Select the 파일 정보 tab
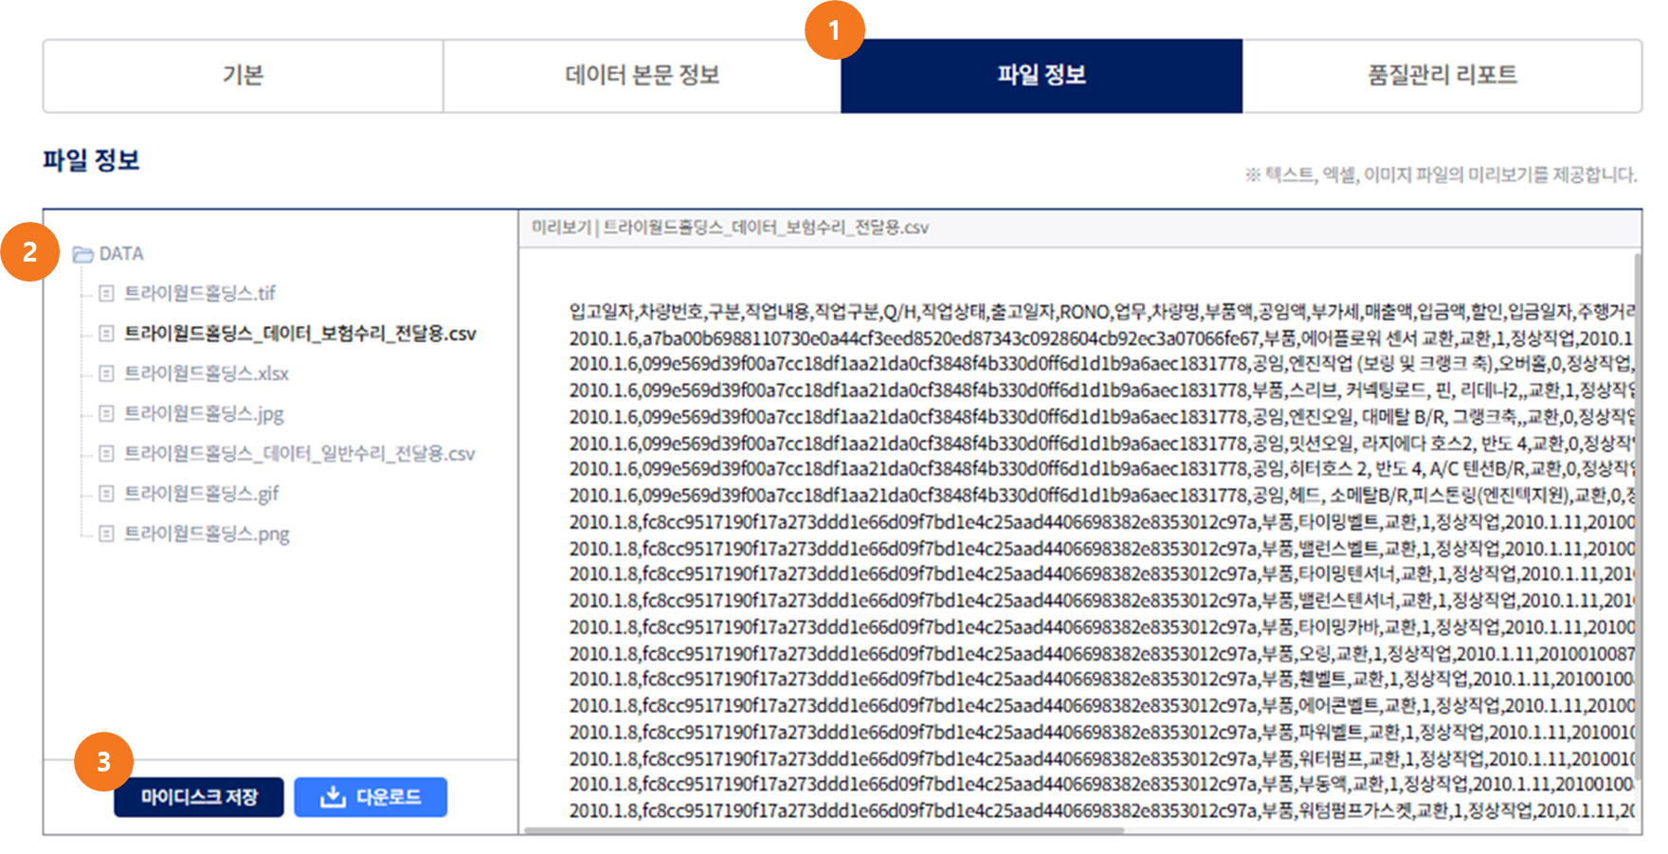 point(1041,76)
